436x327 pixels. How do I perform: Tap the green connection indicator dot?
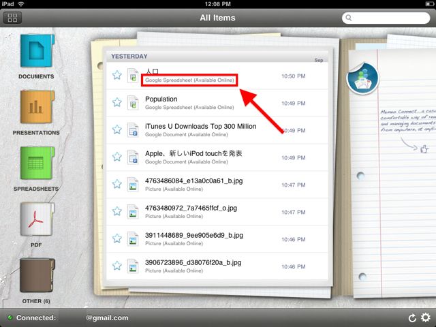pyautogui.click(x=10, y=317)
